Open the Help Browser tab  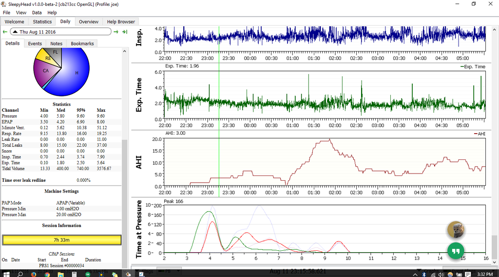click(x=120, y=22)
